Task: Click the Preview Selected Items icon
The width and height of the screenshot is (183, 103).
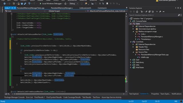Action: tap(163, 11)
